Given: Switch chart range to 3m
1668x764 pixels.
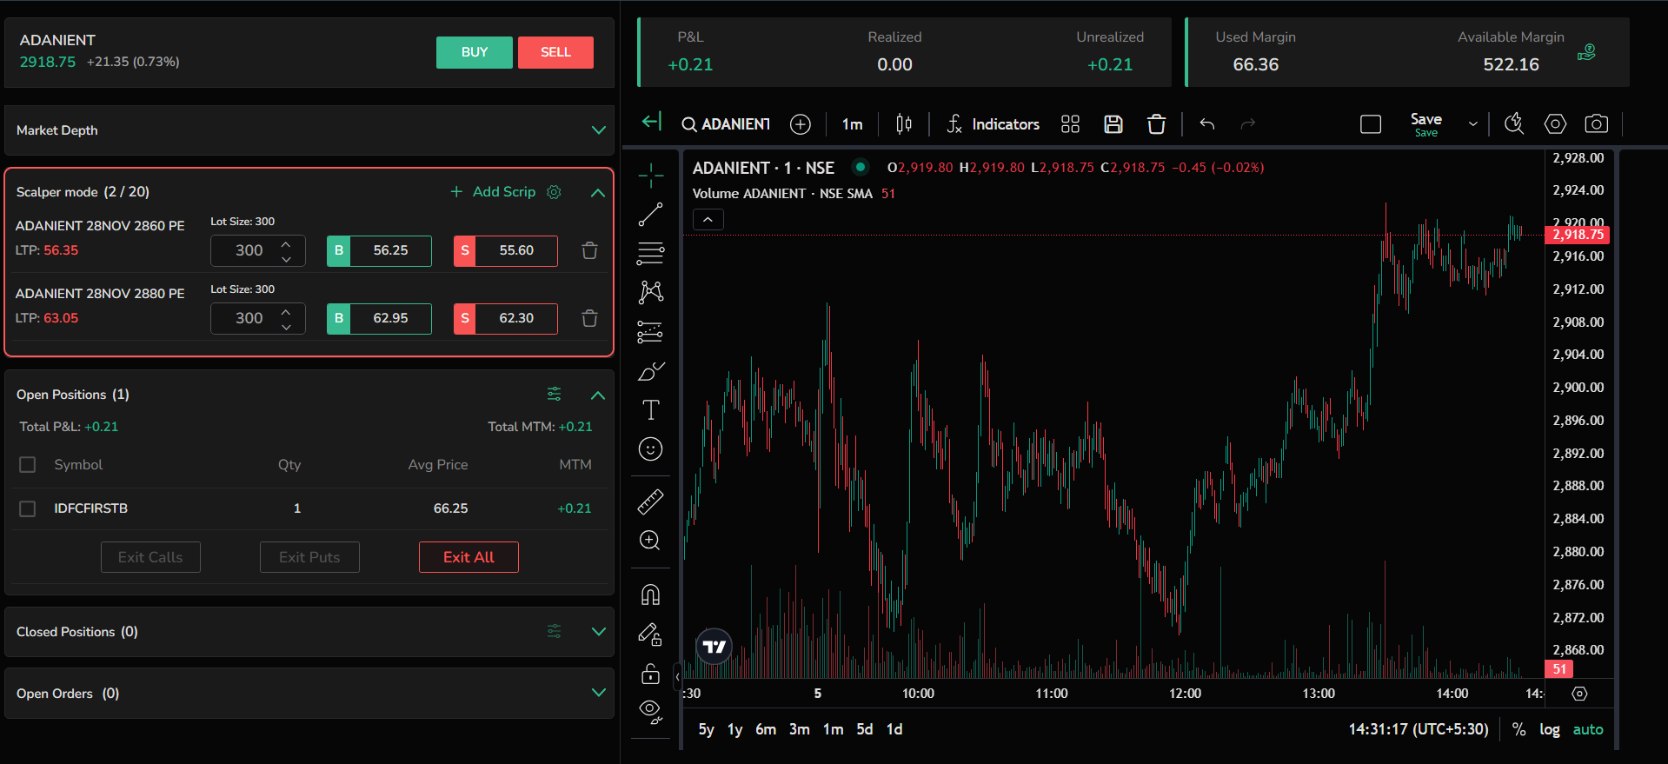Looking at the screenshot, I should (x=799, y=729).
